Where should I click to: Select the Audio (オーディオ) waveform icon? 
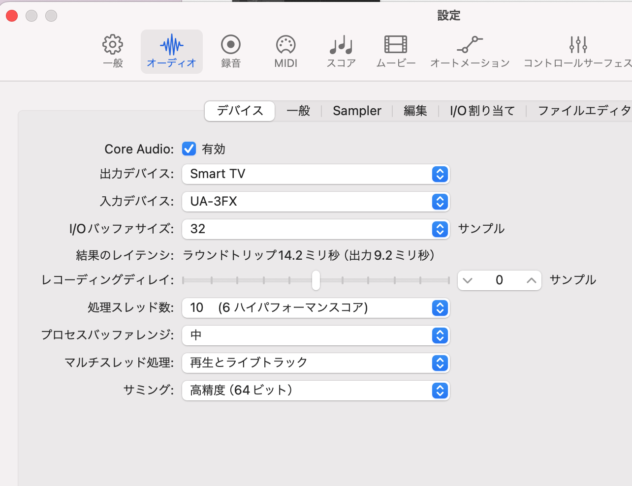[171, 45]
